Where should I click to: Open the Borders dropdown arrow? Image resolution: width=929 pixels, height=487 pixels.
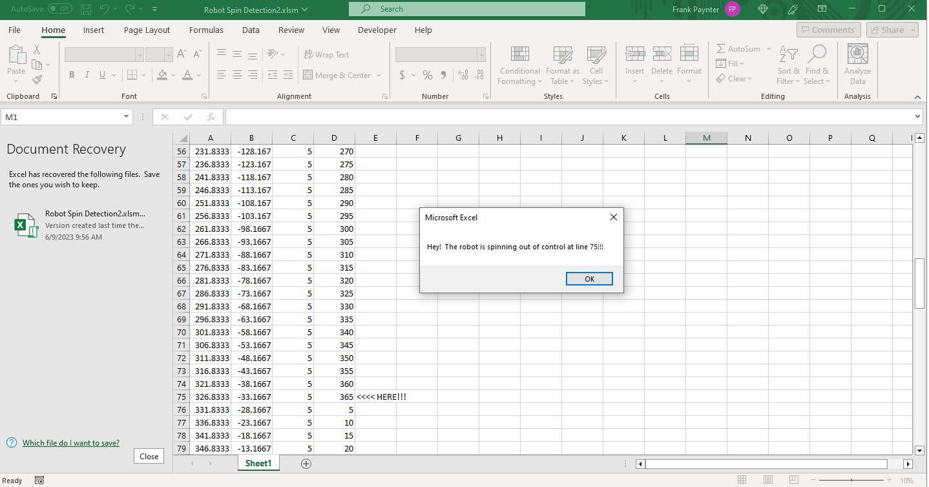(143, 75)
